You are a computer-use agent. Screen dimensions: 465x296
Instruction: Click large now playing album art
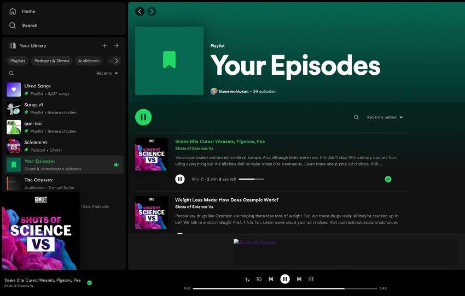click(x=40, y=231)
